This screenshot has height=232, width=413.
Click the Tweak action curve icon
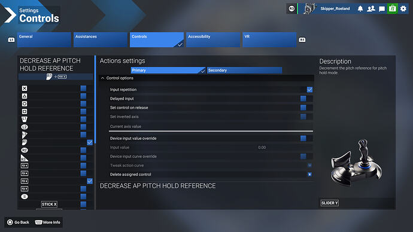[310, 166]
